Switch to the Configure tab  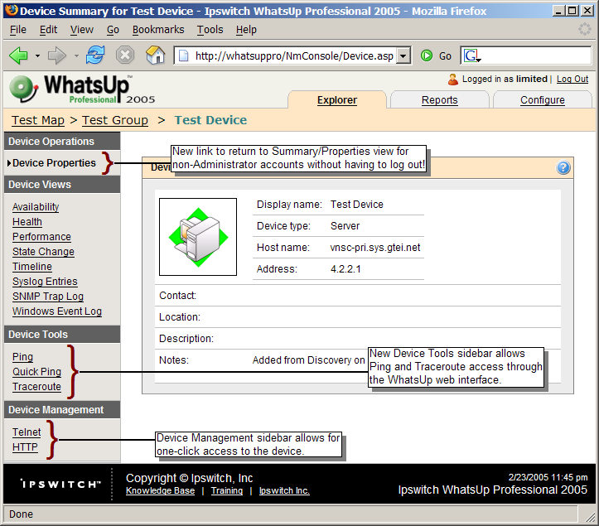(x=542, y=100)
